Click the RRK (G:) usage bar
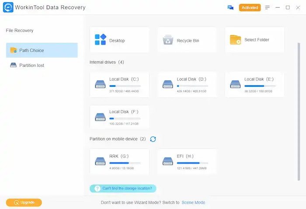The width and height of the screenshot is (306, 209). pos(125,163)
